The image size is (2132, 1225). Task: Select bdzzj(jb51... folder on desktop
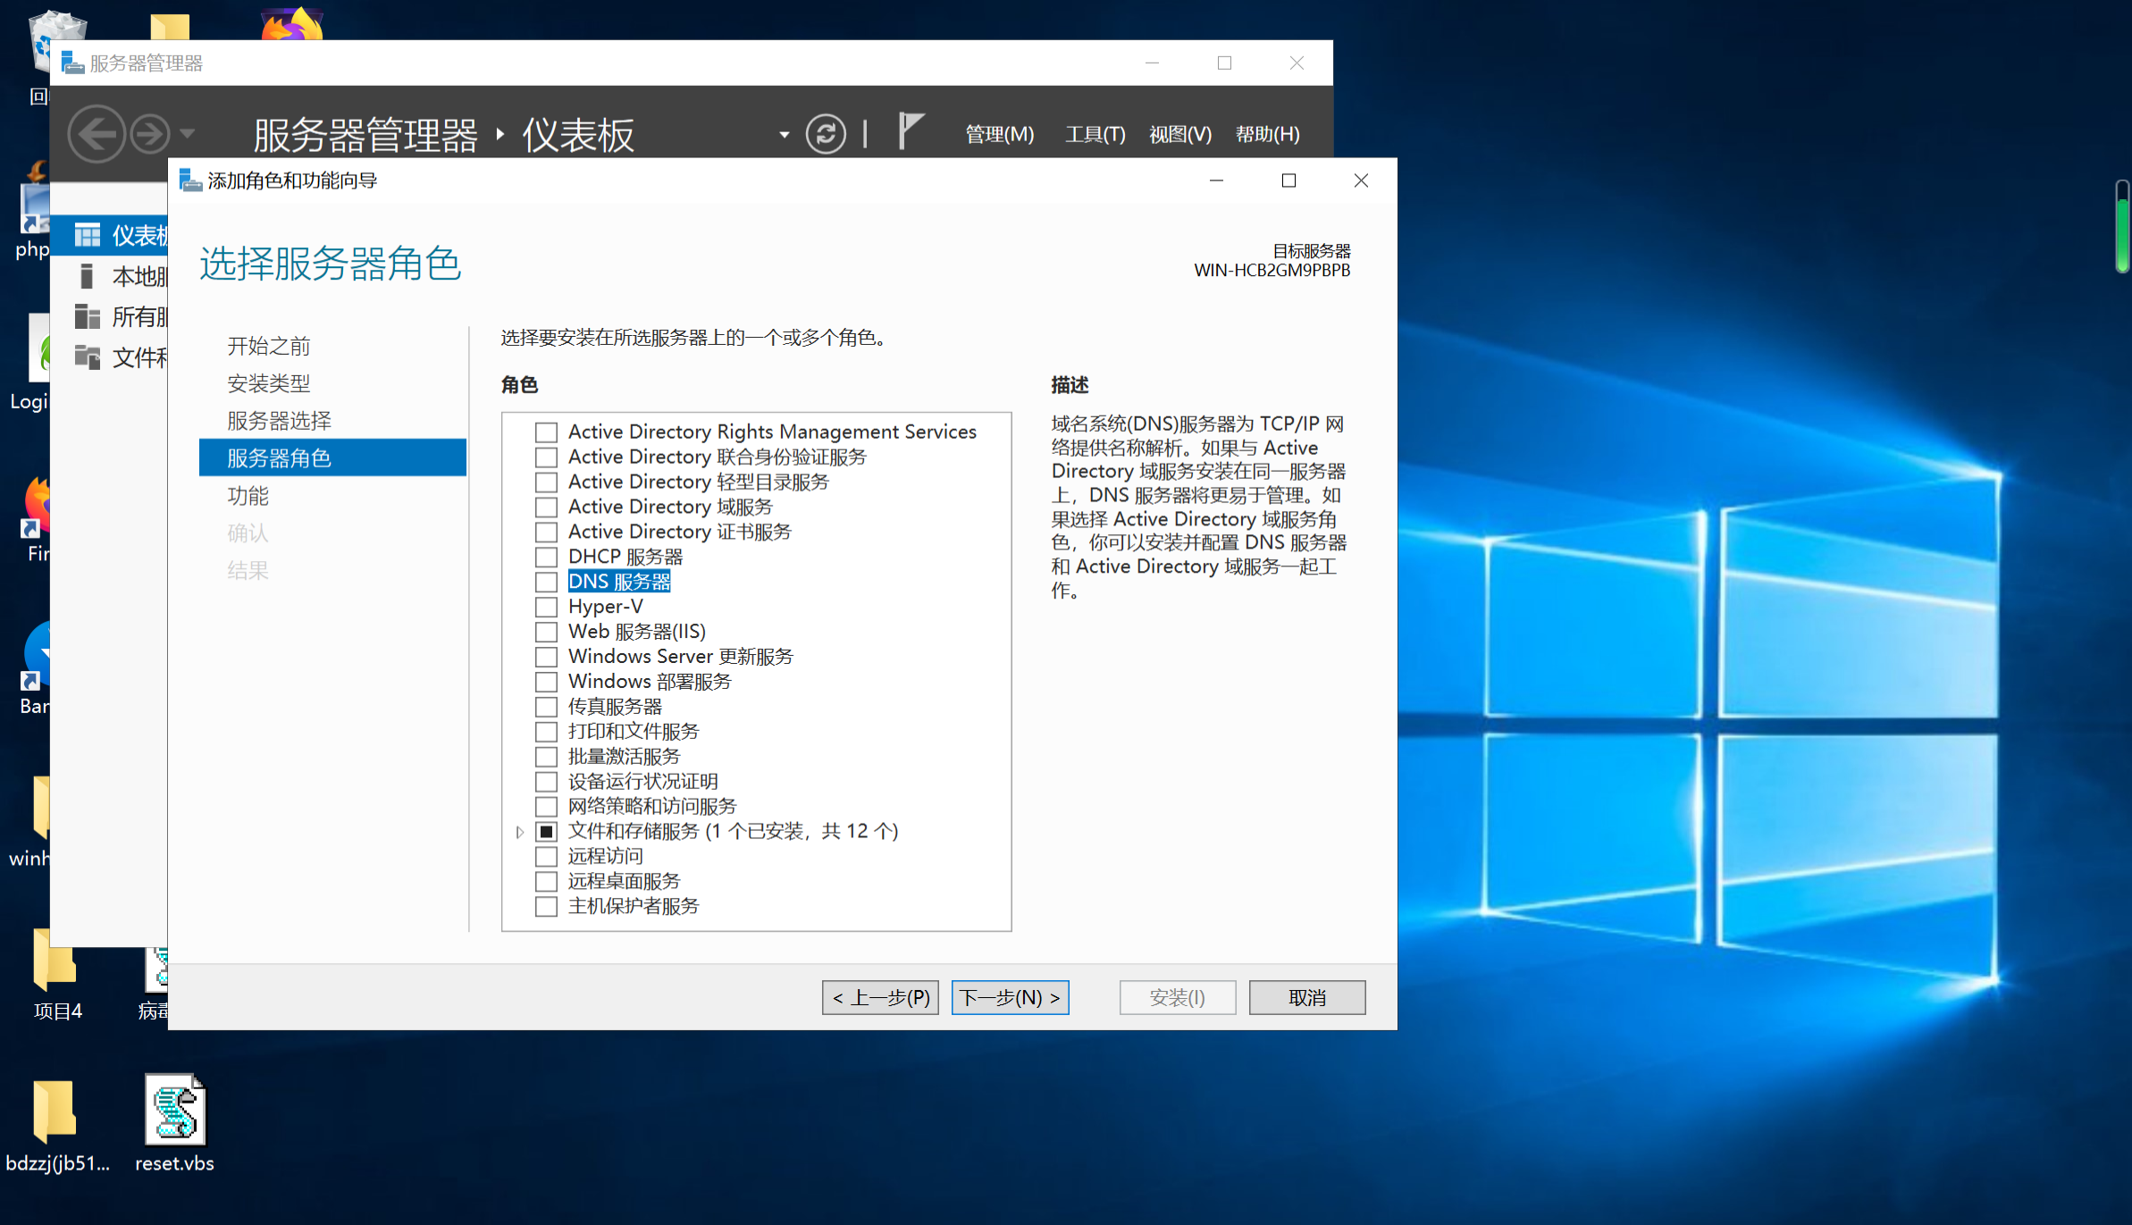pos(56,1125)
